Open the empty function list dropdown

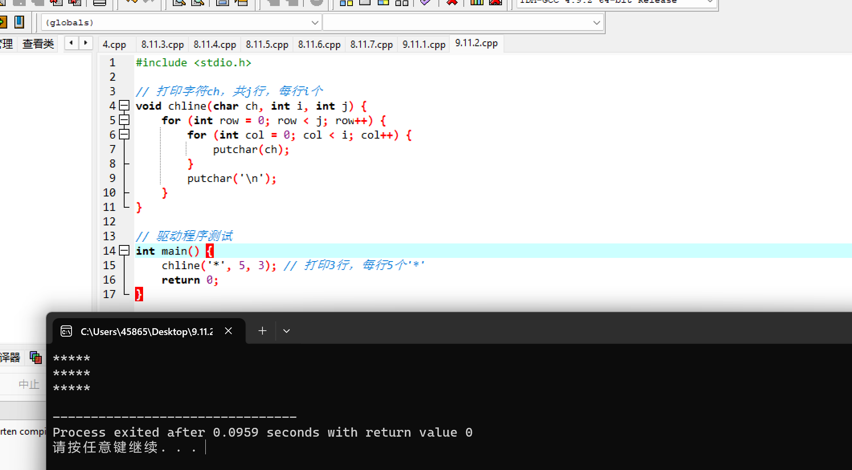(x=596, y=23)
